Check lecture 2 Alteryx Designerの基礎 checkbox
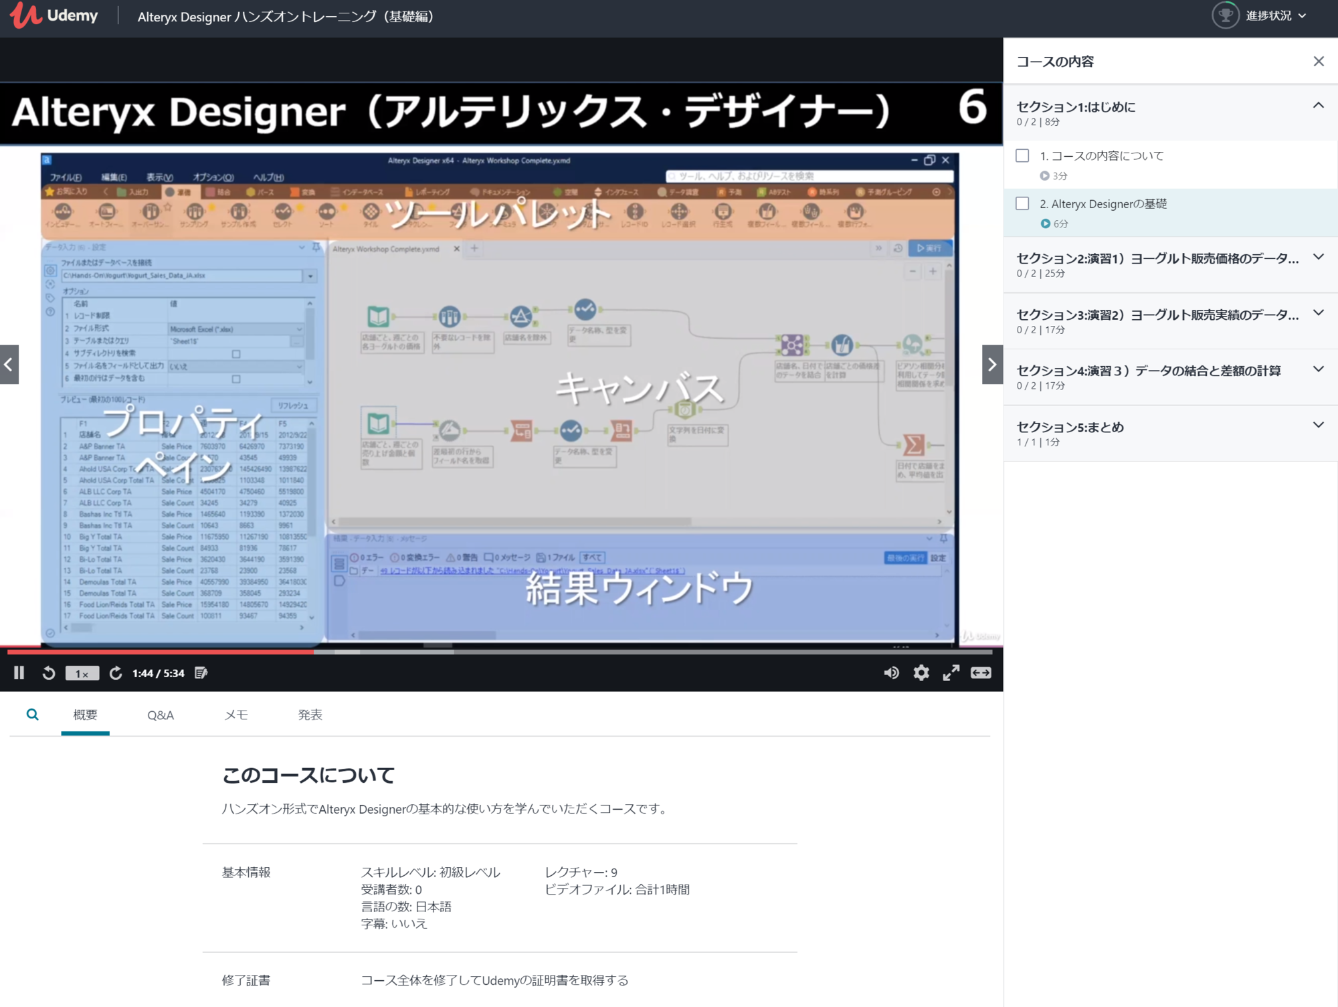The width and height of the screenshot is (1338, 1007). point(1022,203)
